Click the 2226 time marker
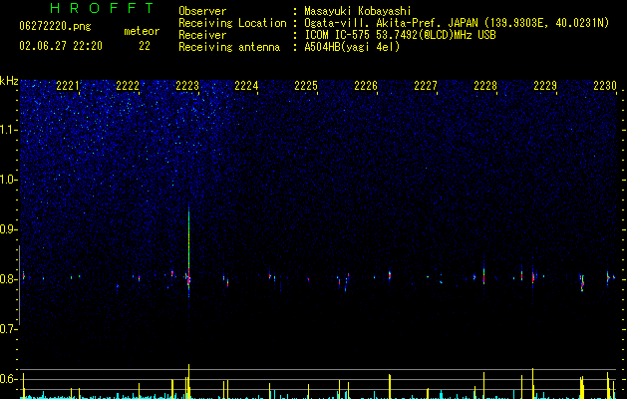Screen dimensions: 627x399 click(x=366, y=86)
